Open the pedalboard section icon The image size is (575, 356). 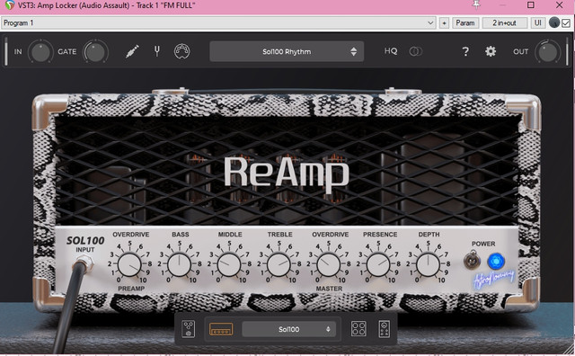tap(189, 329)
